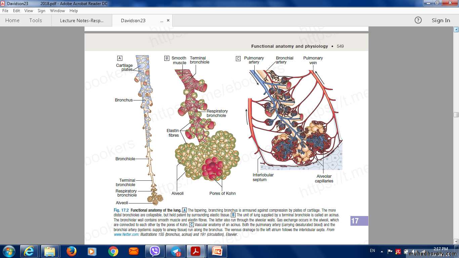Open Windows Media Player from taskbar
Viewport: 459px width, 258px height.
pos(92,251)
